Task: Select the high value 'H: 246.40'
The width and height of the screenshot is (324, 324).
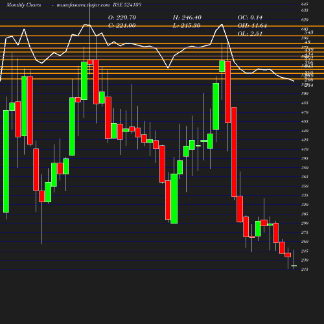Action: click(x=187, y=17)
